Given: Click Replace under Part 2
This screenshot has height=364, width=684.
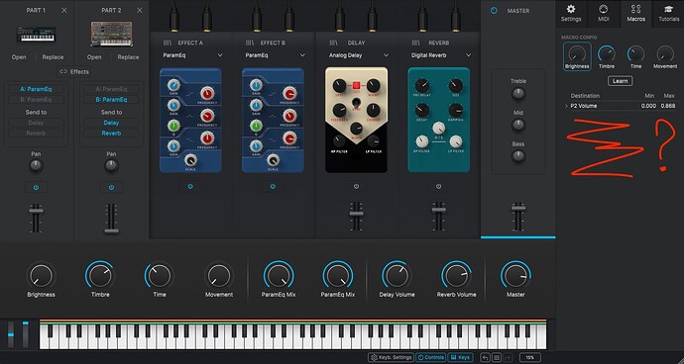Looking at the screenshot, I should point(128,57).
